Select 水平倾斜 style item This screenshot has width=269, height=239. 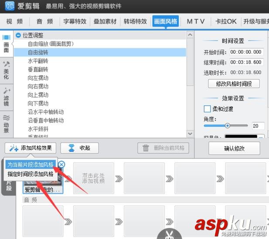(100, 129)
